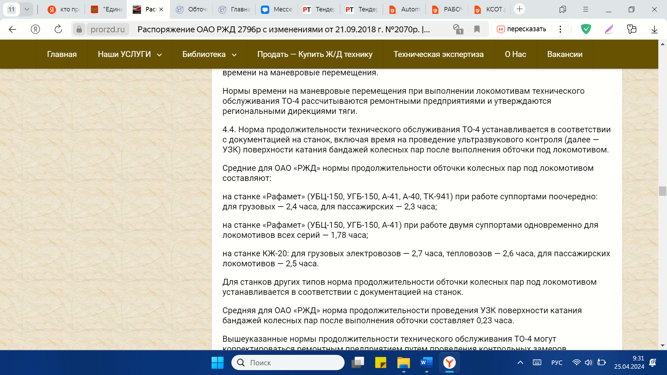This screenshot has height=375, width=667.
Task: Open Продать — Купить Ж/Д технику
Action: [315, 54]
